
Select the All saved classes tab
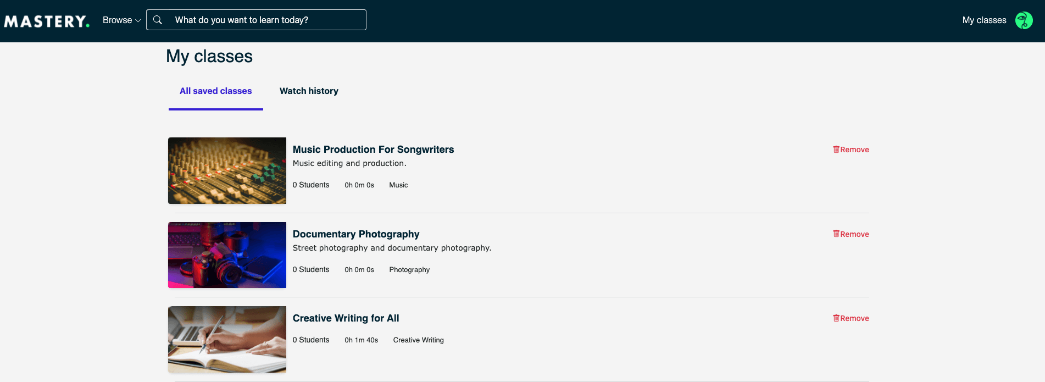click(215, 91)
